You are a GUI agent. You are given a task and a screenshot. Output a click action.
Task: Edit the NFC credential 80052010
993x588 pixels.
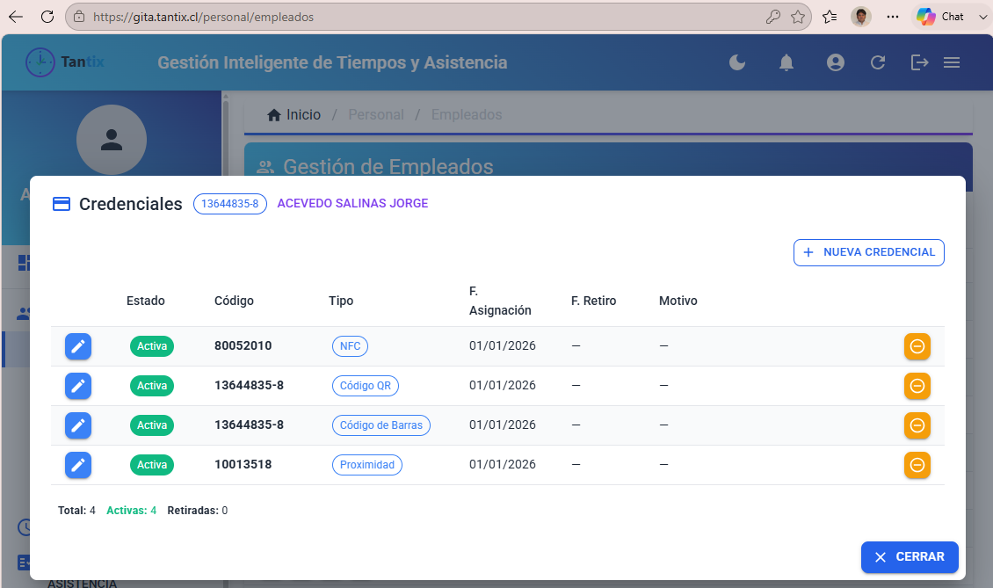[x=78, y=346]
